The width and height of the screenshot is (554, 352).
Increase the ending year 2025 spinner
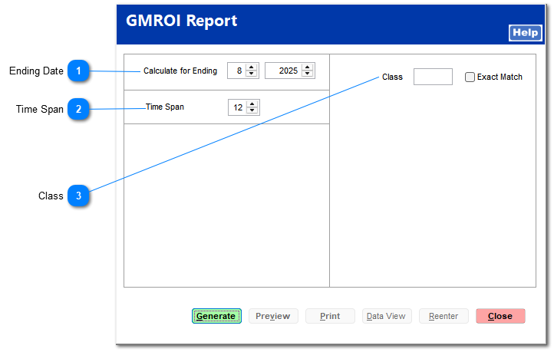click(x=308, y=67)
